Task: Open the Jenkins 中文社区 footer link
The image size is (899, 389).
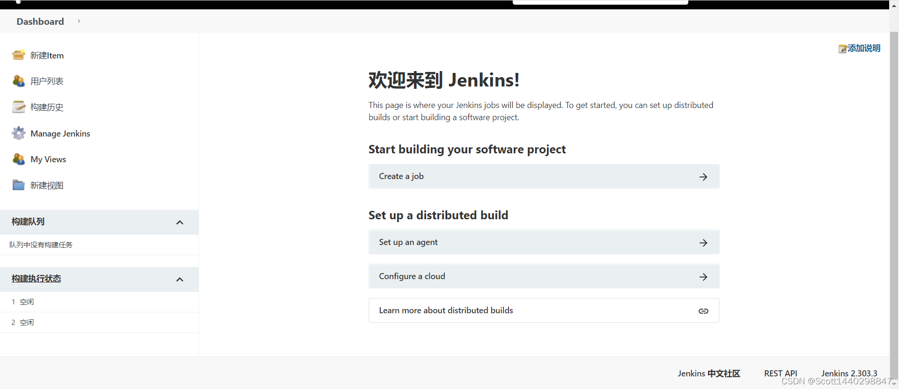Action: tap(709, 373)
